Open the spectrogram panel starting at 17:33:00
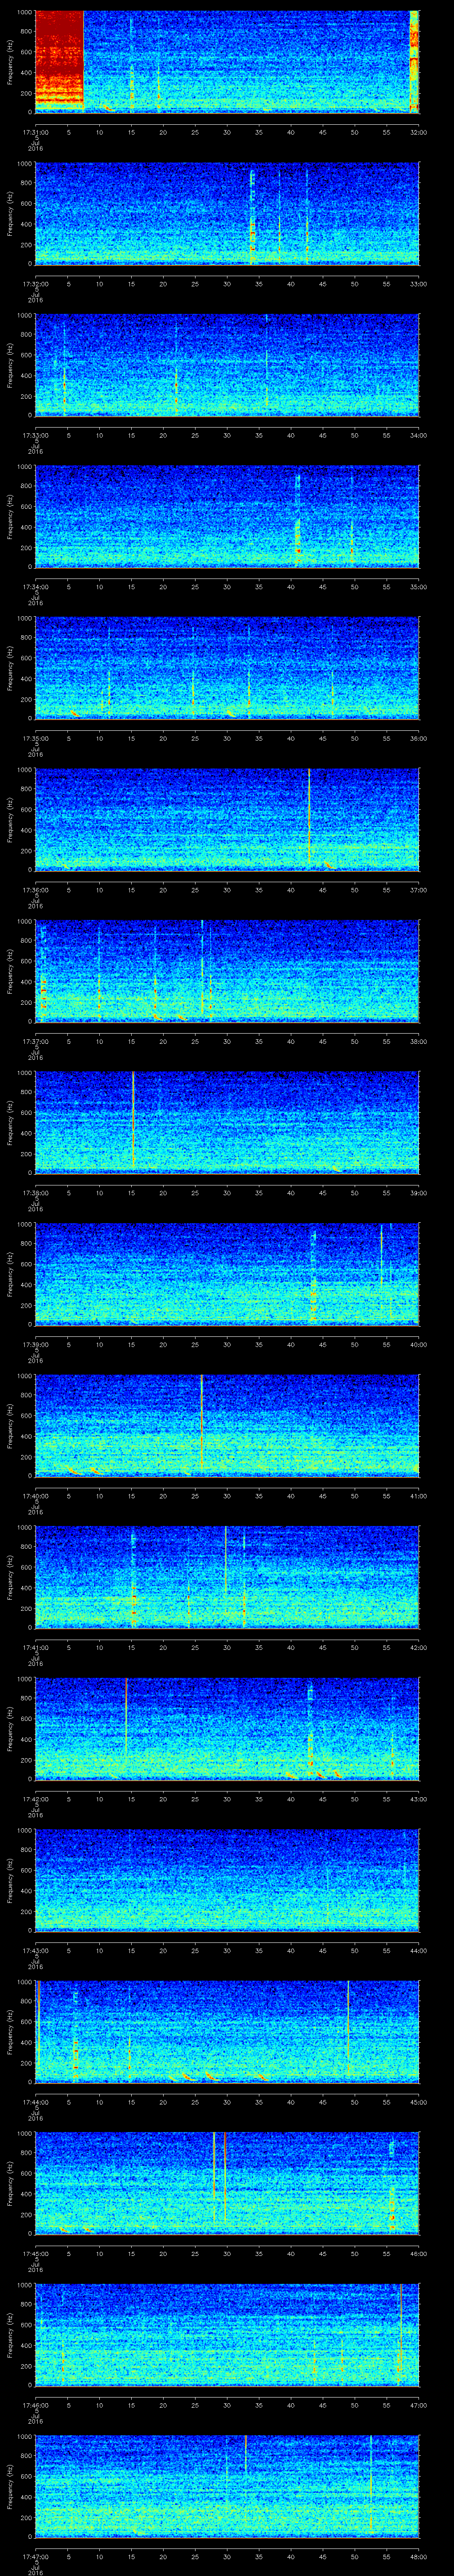 click(x=227, y=364)
